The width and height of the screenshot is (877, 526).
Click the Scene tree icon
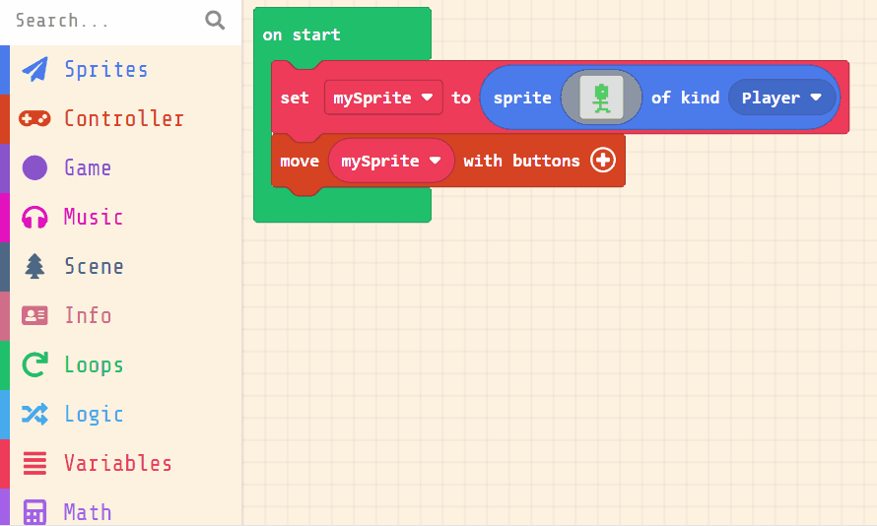(34, 266)
